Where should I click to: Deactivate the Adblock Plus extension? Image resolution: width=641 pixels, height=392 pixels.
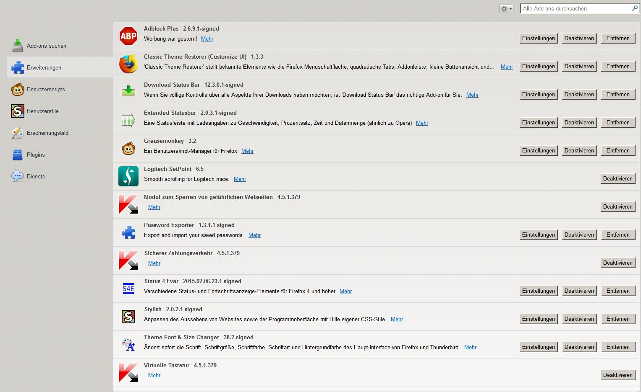tap(579, 38)
